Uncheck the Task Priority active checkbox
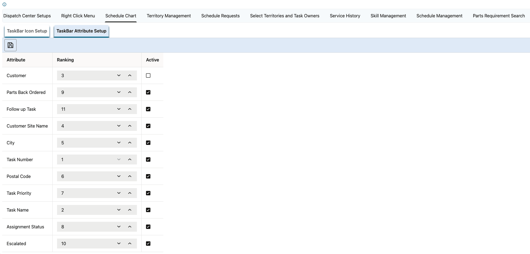 coord(148,193)
